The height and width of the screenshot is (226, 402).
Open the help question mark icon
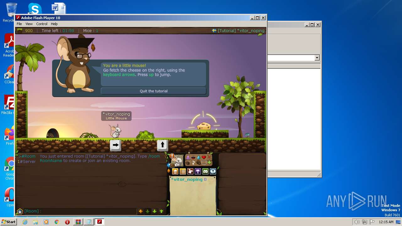[x=213, y=171]
